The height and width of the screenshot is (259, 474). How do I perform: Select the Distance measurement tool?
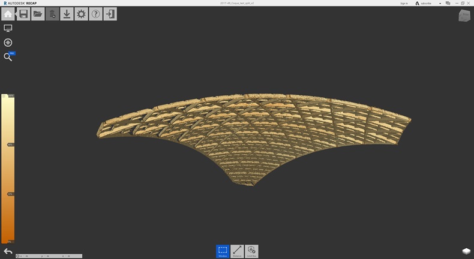(x=237, y=251)
